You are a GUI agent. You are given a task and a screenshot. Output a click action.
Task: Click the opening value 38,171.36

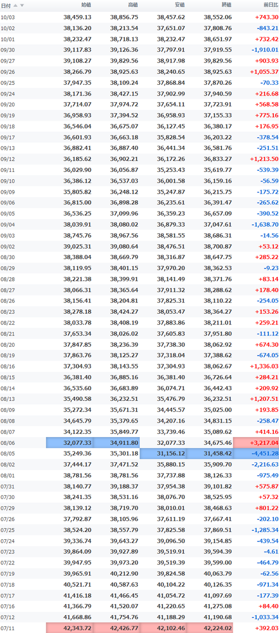pos(78,94)
